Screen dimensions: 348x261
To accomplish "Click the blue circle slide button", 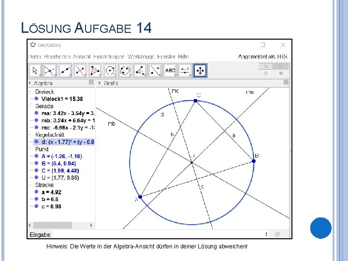I will coord(321,228).
